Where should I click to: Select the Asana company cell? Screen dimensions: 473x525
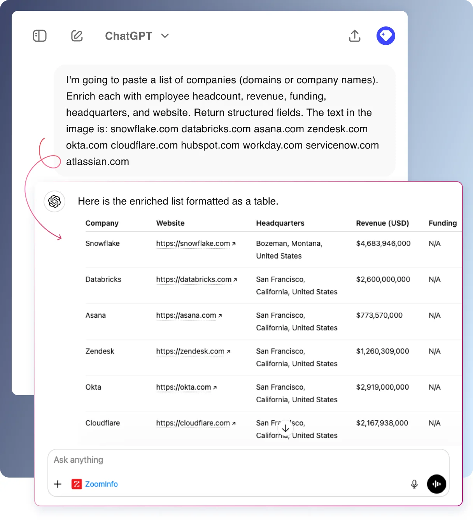95,315
